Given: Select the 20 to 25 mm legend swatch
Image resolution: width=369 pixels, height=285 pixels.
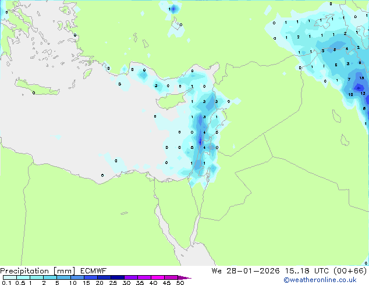Looking at the screenshot, I should click(104, 277).
